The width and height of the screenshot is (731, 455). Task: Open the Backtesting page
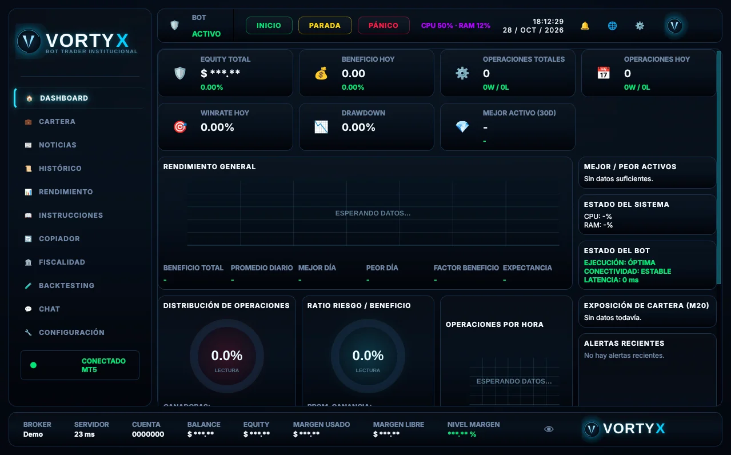coord(79,286)
